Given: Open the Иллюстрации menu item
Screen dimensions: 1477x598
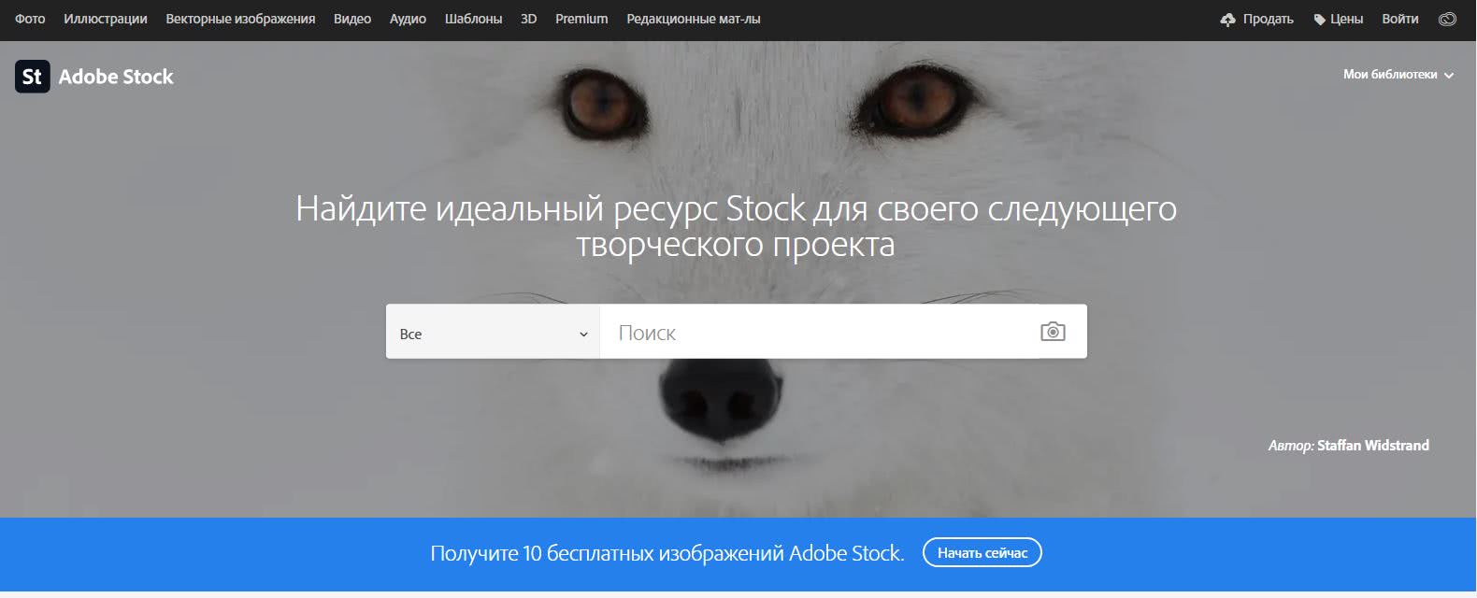Looking at the screenshot, I should coord(106,19).
